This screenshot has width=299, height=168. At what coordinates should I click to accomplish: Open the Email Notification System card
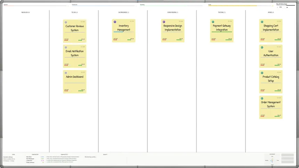pyautogui.click(x=74, y=56)
